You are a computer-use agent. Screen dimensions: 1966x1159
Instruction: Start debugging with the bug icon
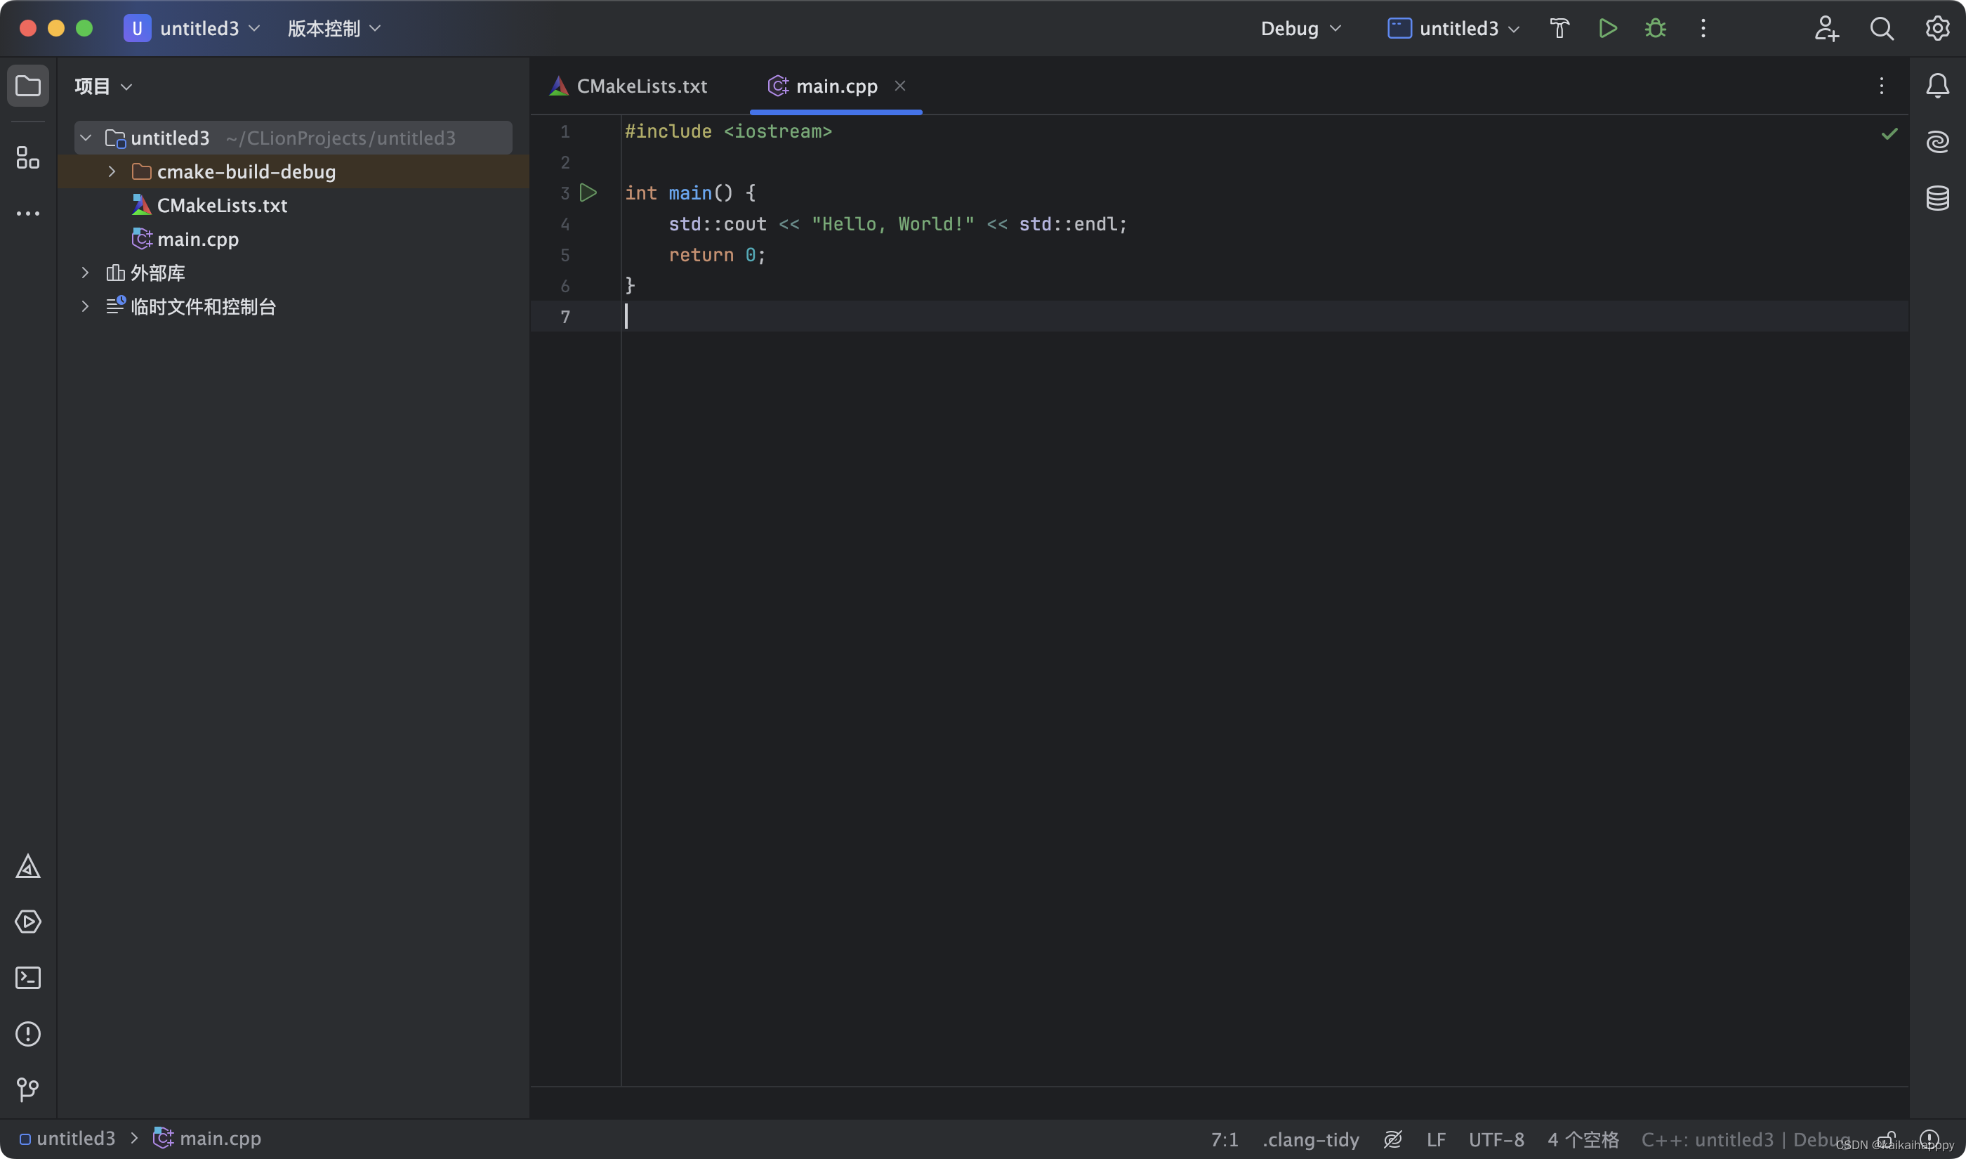point(1654,29)
